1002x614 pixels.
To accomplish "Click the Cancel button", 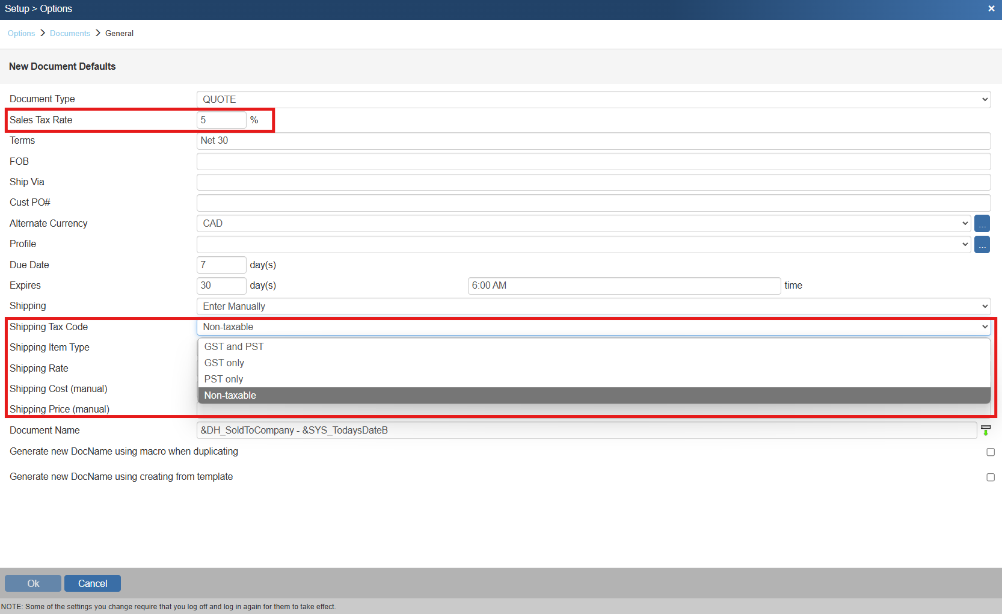I will pyautogui.click(x=93, y=583).
